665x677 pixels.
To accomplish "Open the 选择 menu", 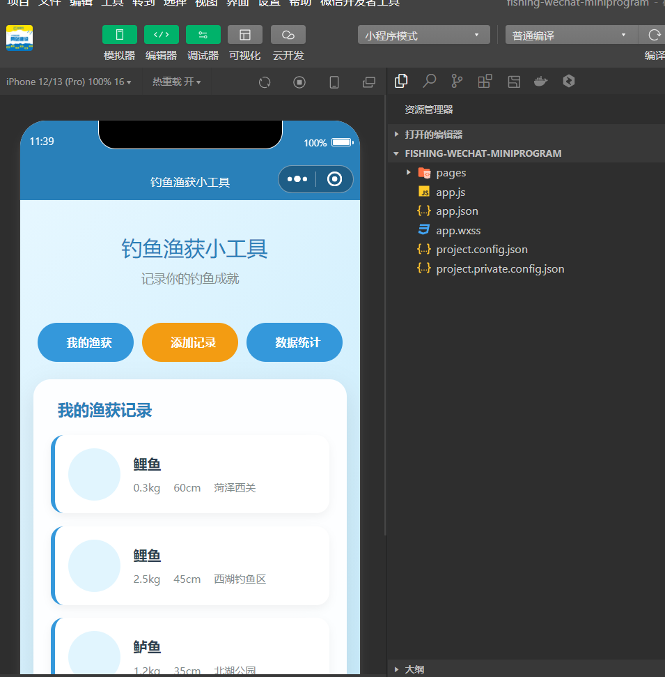I will tap(175, 3).
